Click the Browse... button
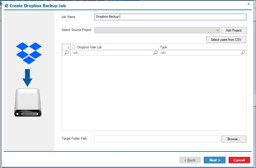The image size is (256, 168). [x=234, y=139]
